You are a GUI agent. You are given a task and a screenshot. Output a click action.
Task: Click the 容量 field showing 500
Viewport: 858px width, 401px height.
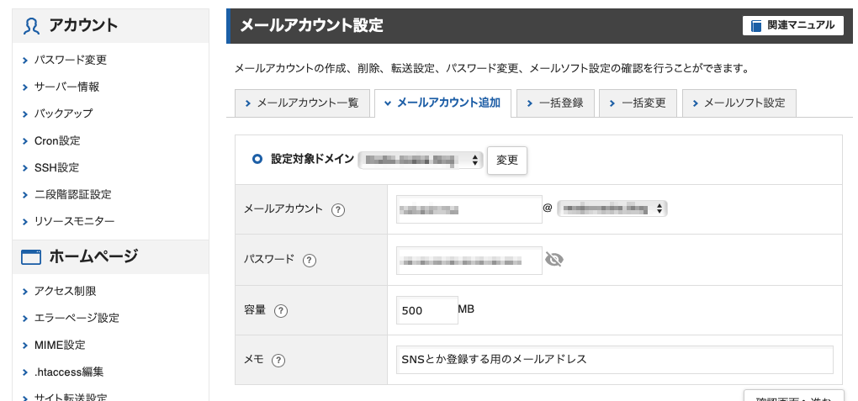[x=426, y=310]
